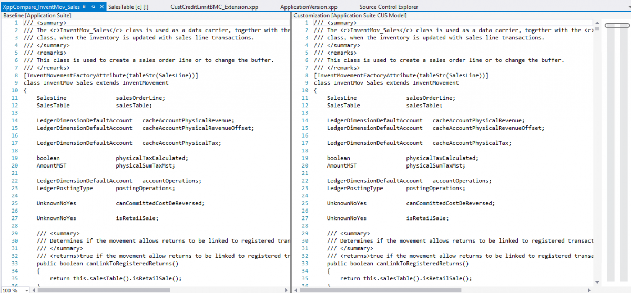The height and width of the screenshot is (293, 631).
Task: Click line 9 class declaration in Customization pane
Action: 386,83
